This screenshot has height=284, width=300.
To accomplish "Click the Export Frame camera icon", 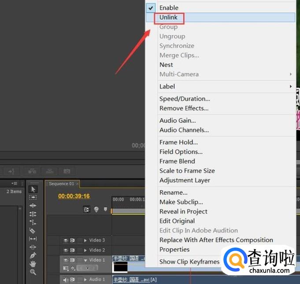I will click(67, 171).
